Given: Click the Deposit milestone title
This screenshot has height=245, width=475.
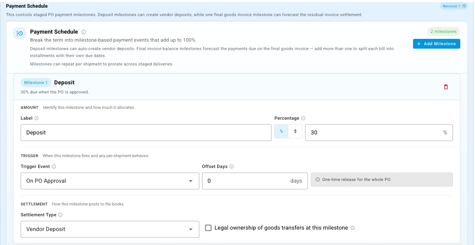Looking at the screenshot, I should pos(64,83).
